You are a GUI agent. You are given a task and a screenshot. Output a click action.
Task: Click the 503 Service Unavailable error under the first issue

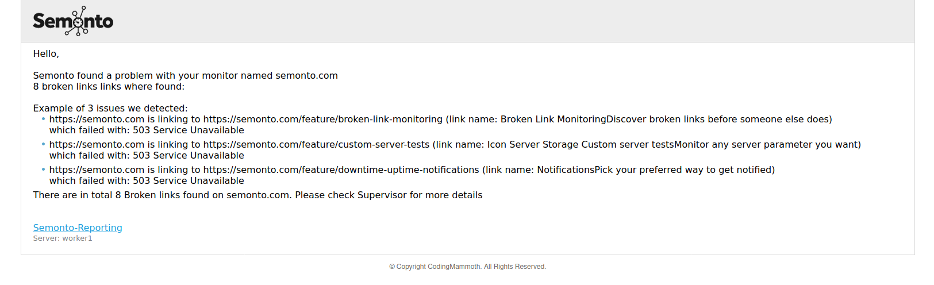[x=188, y=130]
